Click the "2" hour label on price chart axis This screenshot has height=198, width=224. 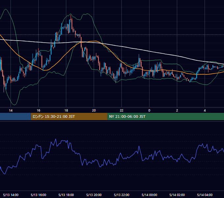click(177, 111)
